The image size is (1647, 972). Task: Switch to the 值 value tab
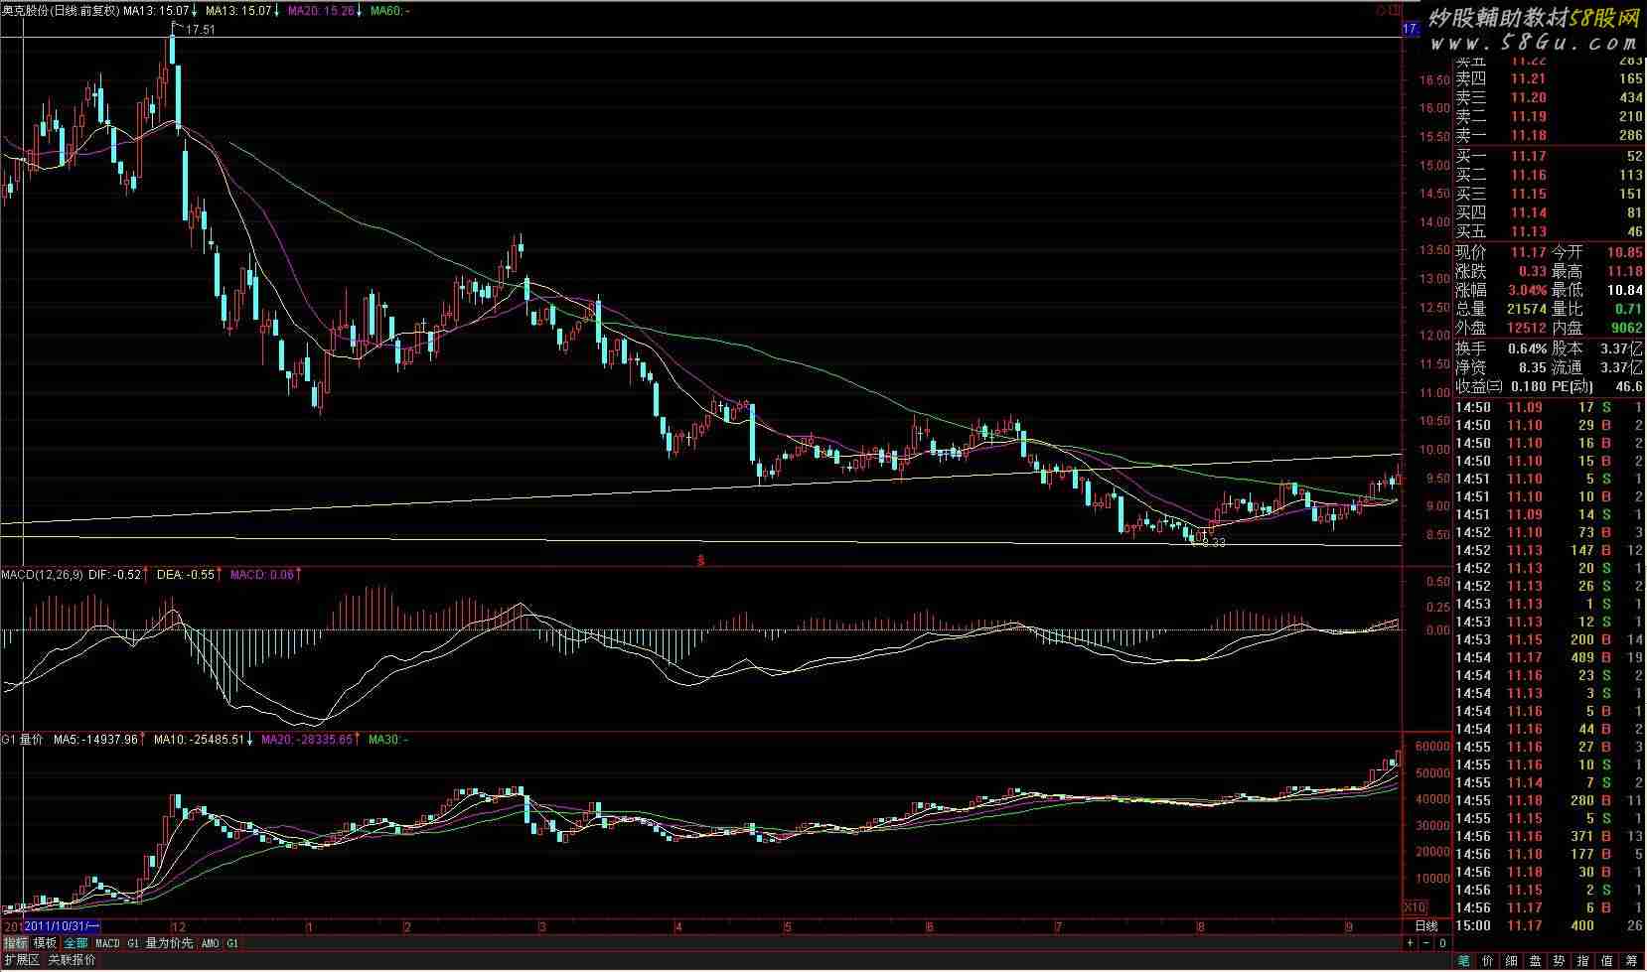[1607, 961]
